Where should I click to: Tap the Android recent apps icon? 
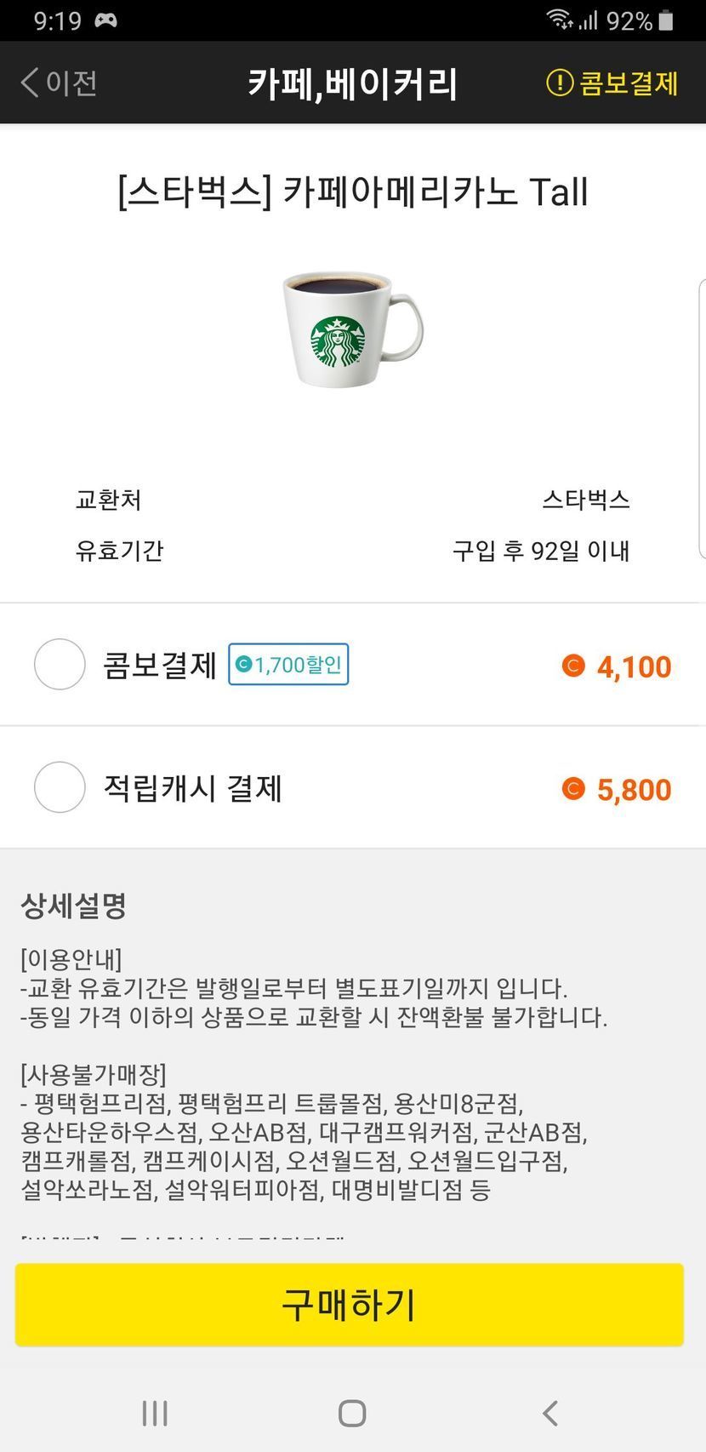coord(155,1414)
